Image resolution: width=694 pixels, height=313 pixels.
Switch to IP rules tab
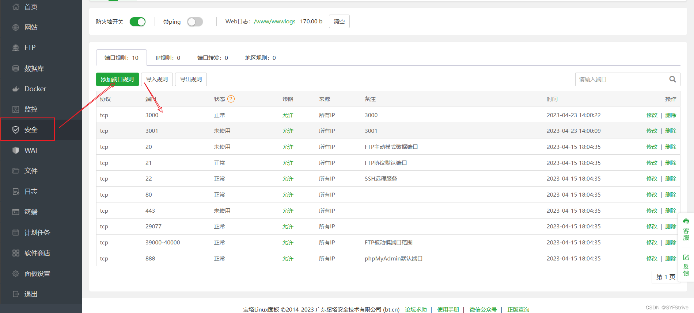pyautogui.click(x=168, y=58)
